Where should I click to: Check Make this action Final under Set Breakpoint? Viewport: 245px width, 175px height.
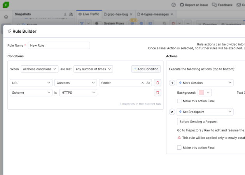pyautogui.click(x=179, y=148)
